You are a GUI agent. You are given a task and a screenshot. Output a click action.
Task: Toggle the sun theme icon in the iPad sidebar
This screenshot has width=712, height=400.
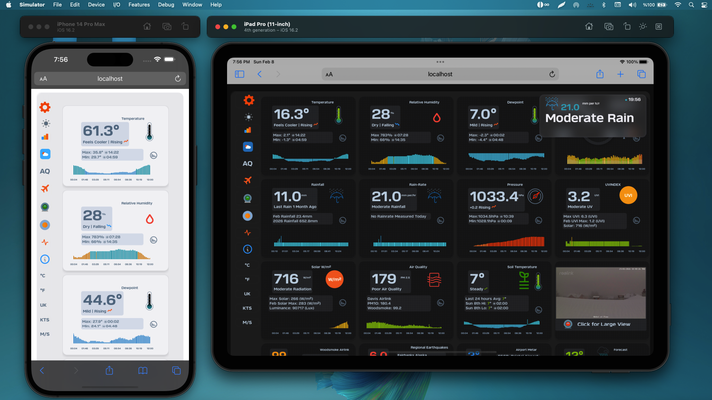pyautogui.click(x=249, y=117)
